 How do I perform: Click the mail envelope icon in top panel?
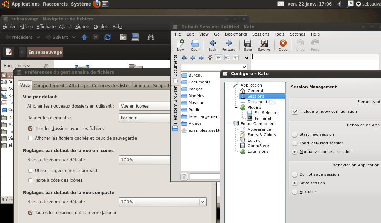(x=281, y=4)
